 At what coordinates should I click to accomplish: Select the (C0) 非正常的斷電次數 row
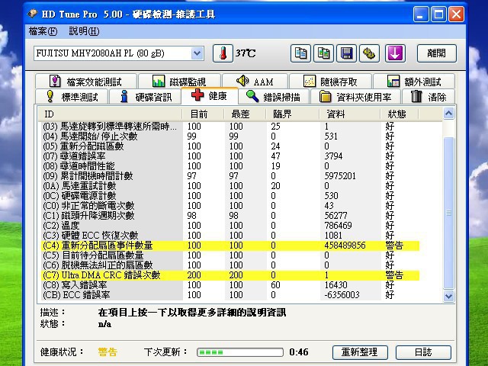click(x=231, y=206)
